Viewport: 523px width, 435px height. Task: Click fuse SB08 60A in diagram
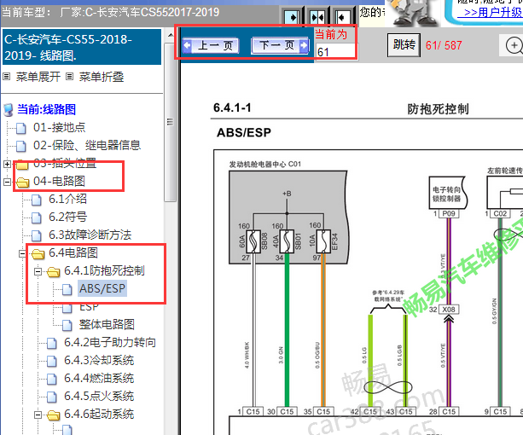[253, 241]
